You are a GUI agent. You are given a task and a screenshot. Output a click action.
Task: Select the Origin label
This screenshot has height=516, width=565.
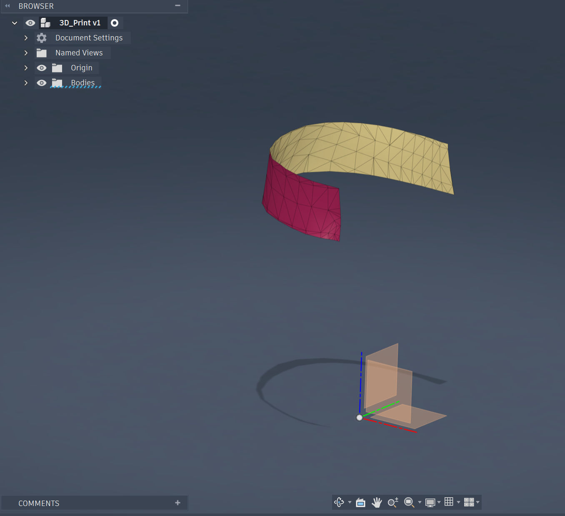[x=82, y=68]
